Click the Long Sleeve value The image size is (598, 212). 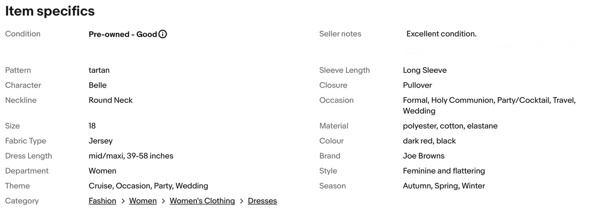coord(425,70)
